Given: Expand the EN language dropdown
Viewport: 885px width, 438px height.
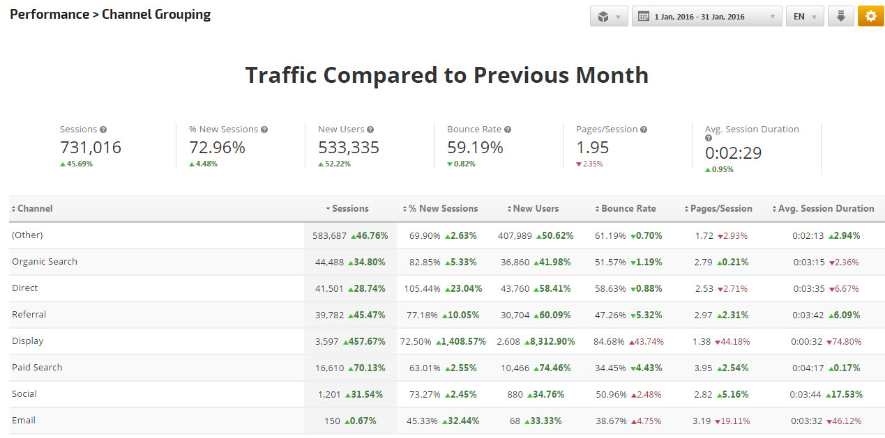Looking at the screenshot, I should pyautogui.click(x=804, y=16).
